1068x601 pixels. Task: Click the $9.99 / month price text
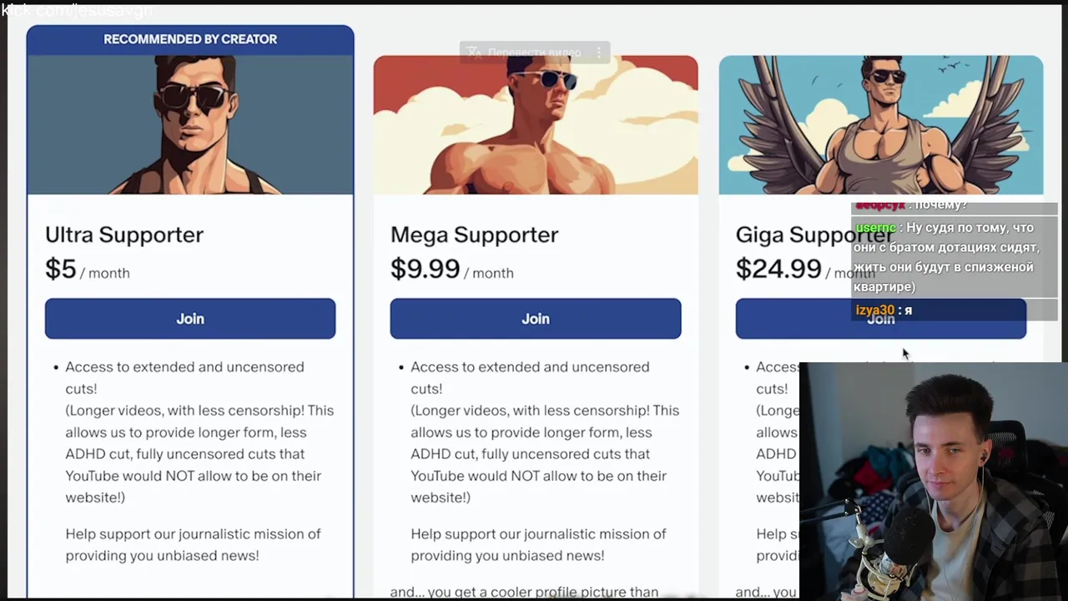tap(451, 270)
